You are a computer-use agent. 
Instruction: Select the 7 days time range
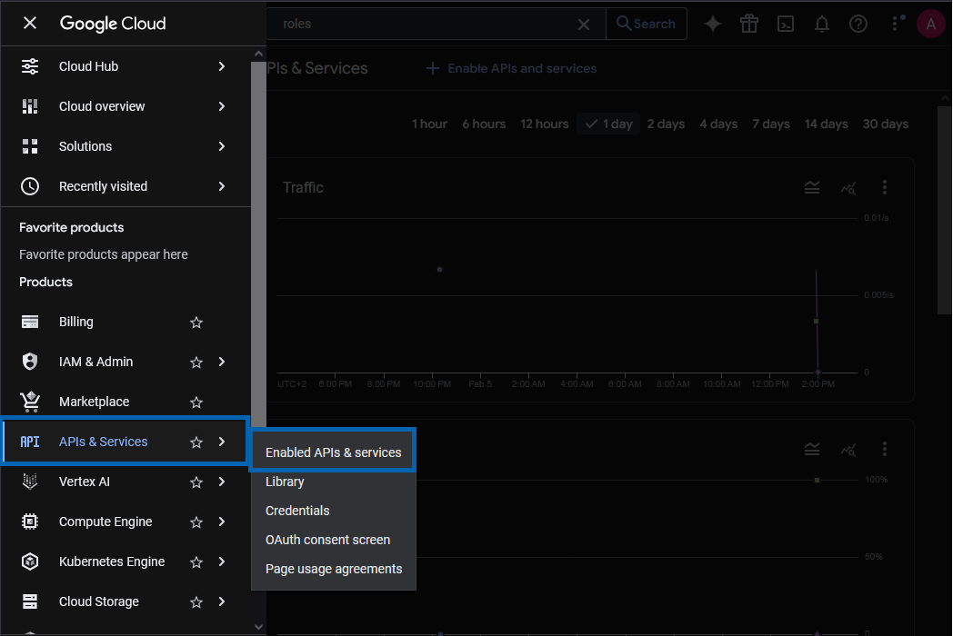pyautogui.click(x=770, y=124)
